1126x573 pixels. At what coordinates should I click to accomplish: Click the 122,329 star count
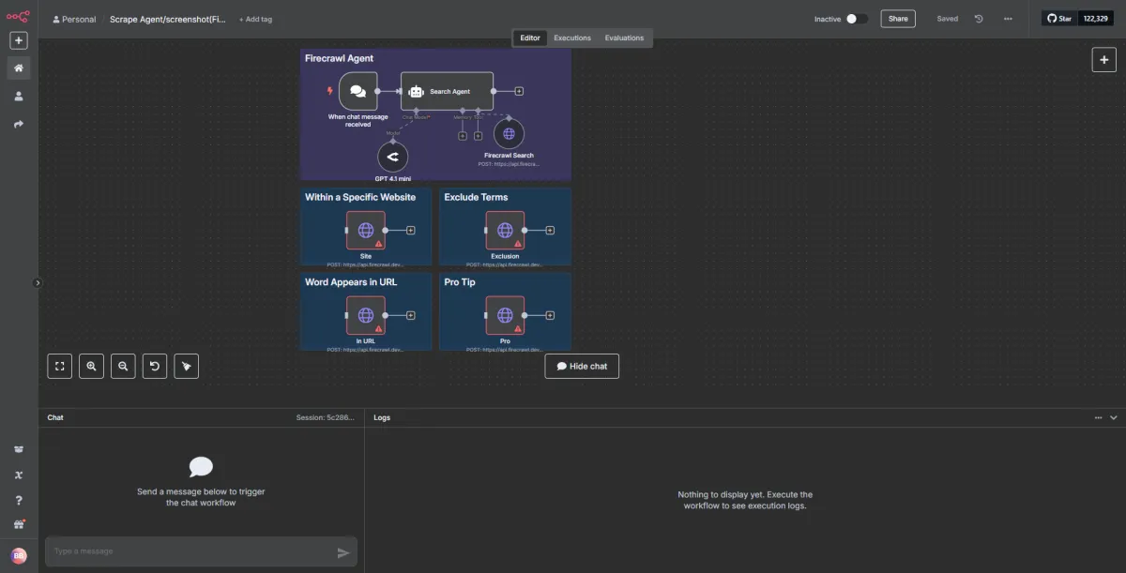(x=1096, y=19)
